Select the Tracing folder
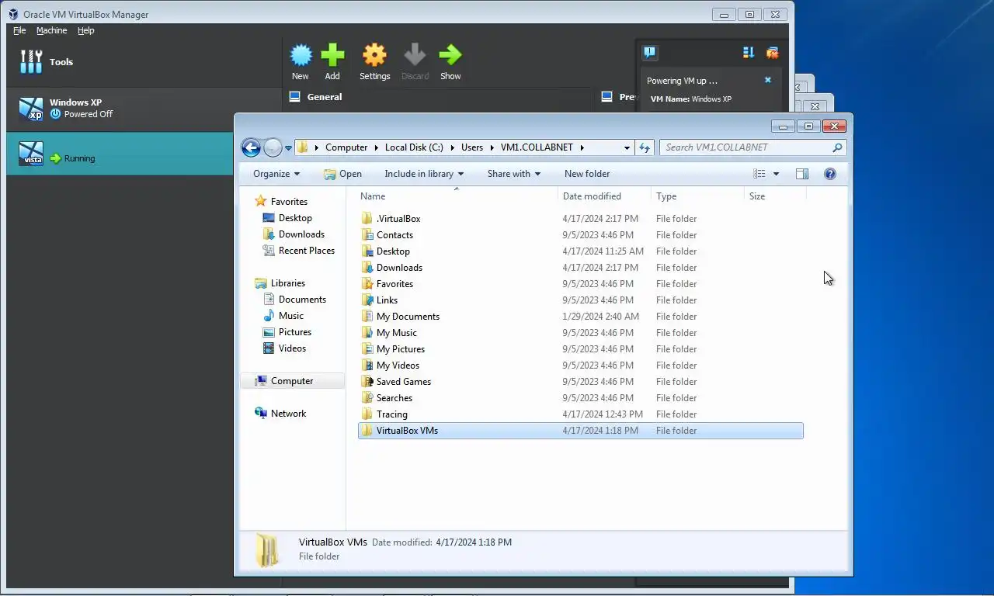The width and height of the screenshot is (994, 596). [580, 414]
